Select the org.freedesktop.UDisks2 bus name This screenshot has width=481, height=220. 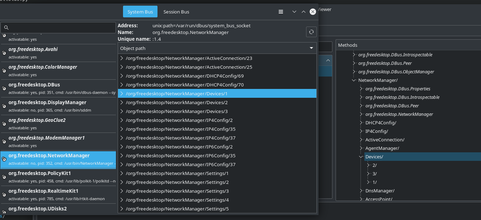pyautogui.click(x=58, y=209)
